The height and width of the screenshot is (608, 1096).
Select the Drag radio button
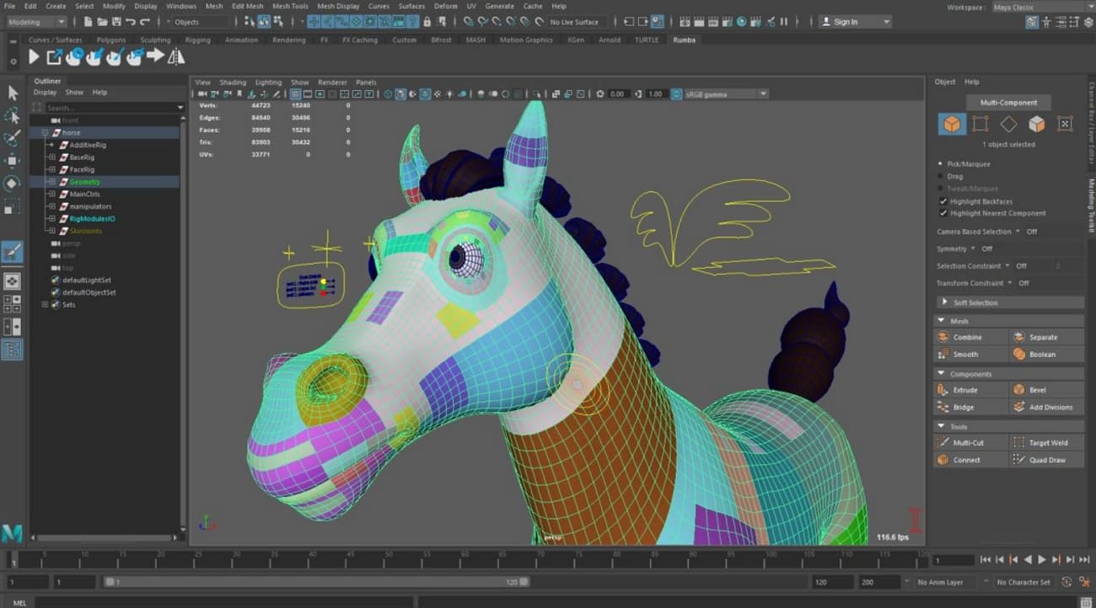point(941,175)
